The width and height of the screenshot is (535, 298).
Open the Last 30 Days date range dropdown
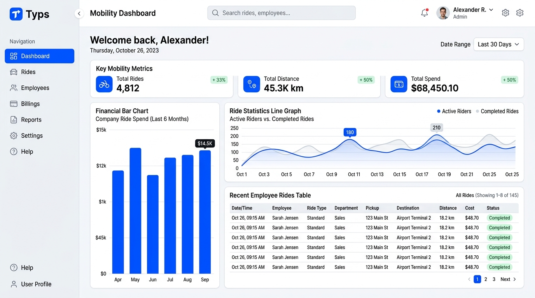pos(498,44)
